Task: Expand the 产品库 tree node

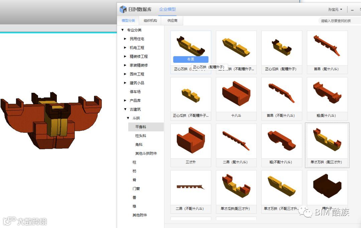Action: [125, 100]
